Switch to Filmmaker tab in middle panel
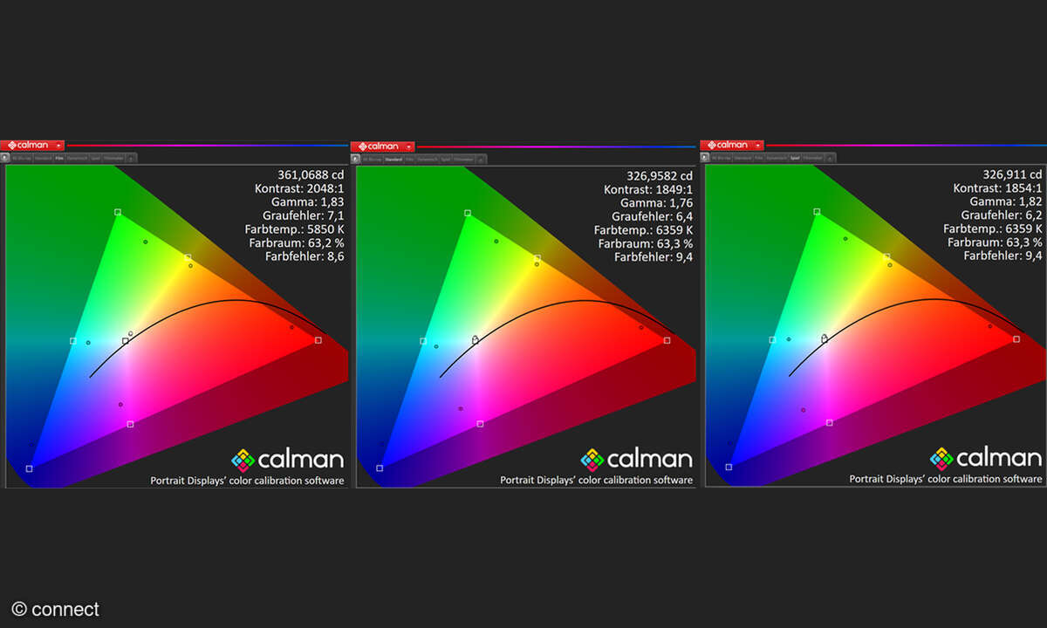Screen dimensions: 1047x628 click(x=463, y=160)
